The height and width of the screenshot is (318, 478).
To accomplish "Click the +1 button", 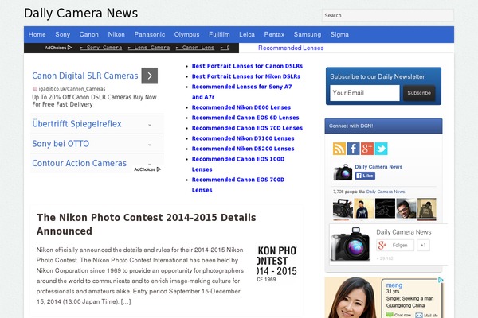I will tap(423, 246).
